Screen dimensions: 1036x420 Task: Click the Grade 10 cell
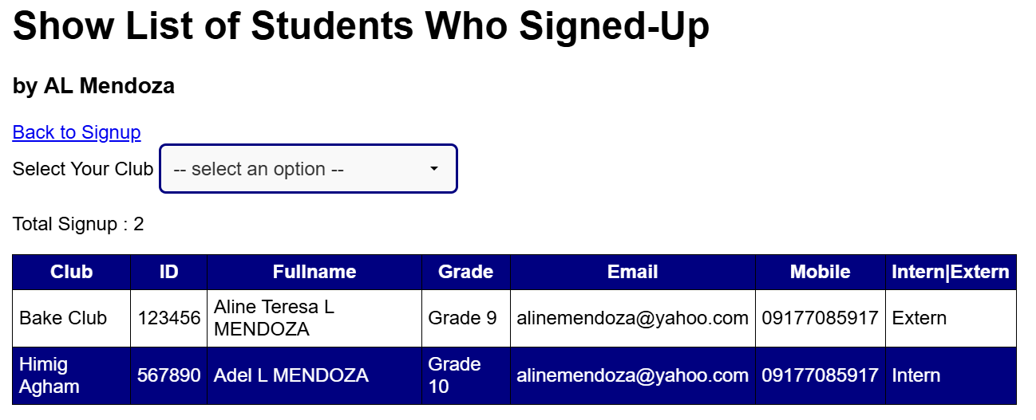[455, 375]
